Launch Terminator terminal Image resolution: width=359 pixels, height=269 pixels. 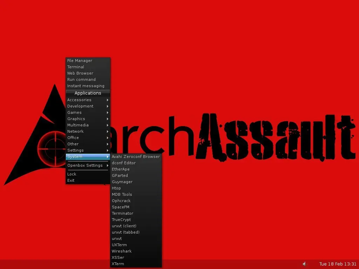click(136, 213)
